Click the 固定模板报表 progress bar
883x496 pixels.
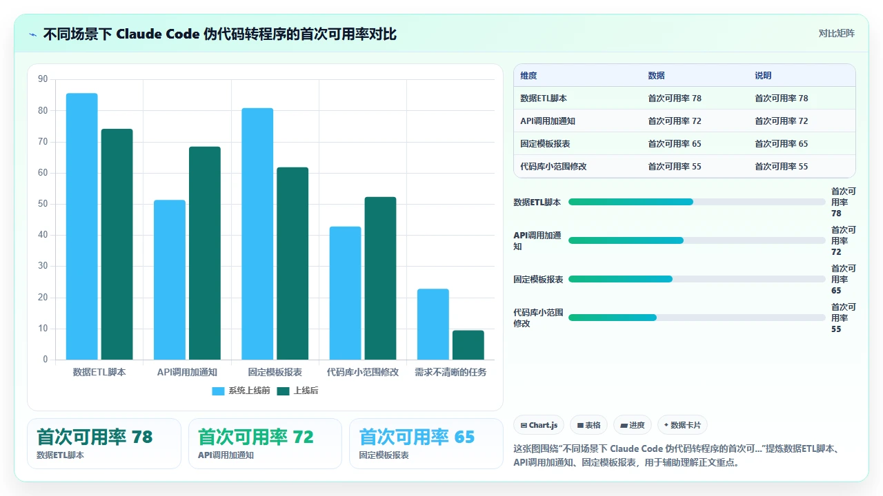tap(697, 279)
